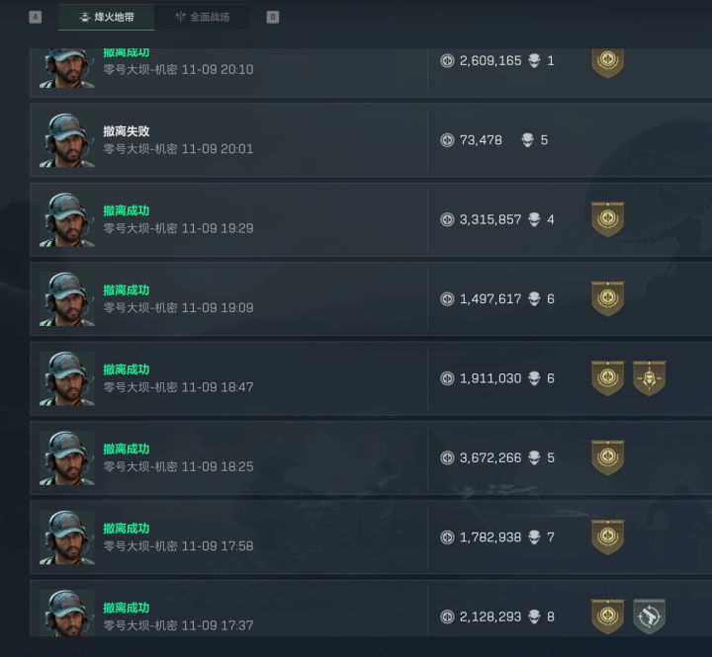Switch to the 全面战场 tab

(202, 17)
